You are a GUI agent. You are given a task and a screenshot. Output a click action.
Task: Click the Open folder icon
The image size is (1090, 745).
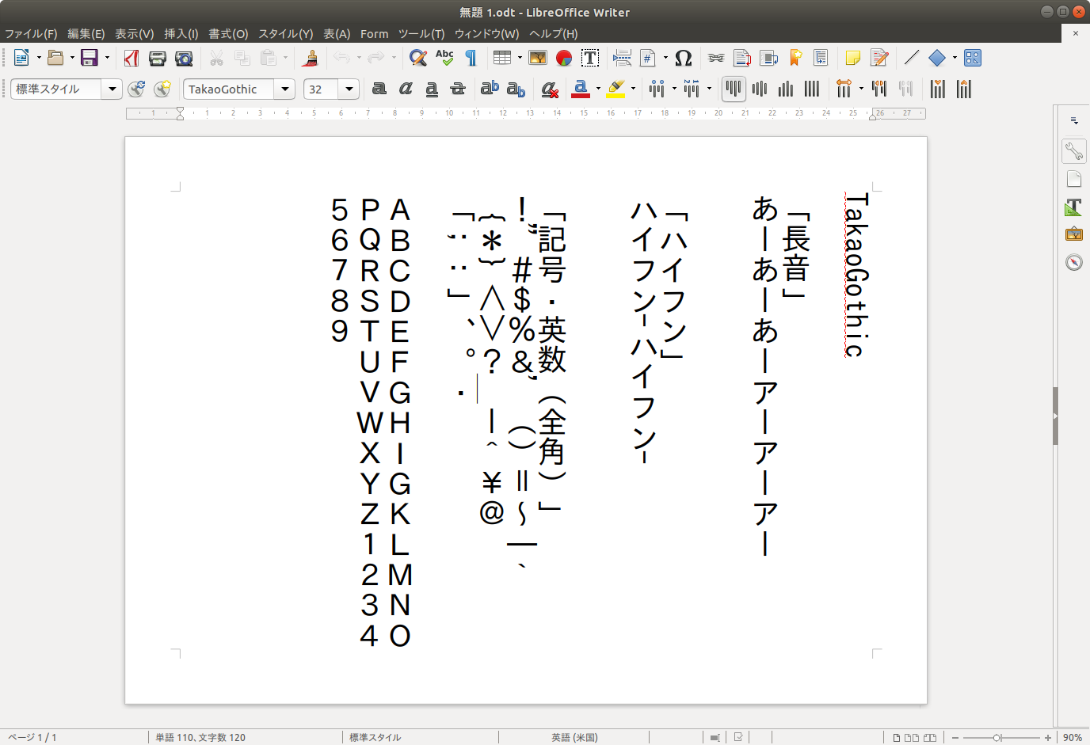55,58
